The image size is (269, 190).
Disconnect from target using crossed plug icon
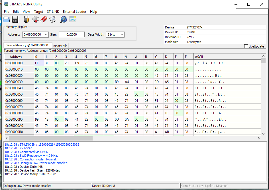(x=35, y=19)
